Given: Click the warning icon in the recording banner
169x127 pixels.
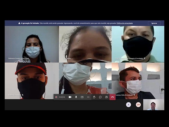Looking at the screenshot, I should tap(19, 23).
